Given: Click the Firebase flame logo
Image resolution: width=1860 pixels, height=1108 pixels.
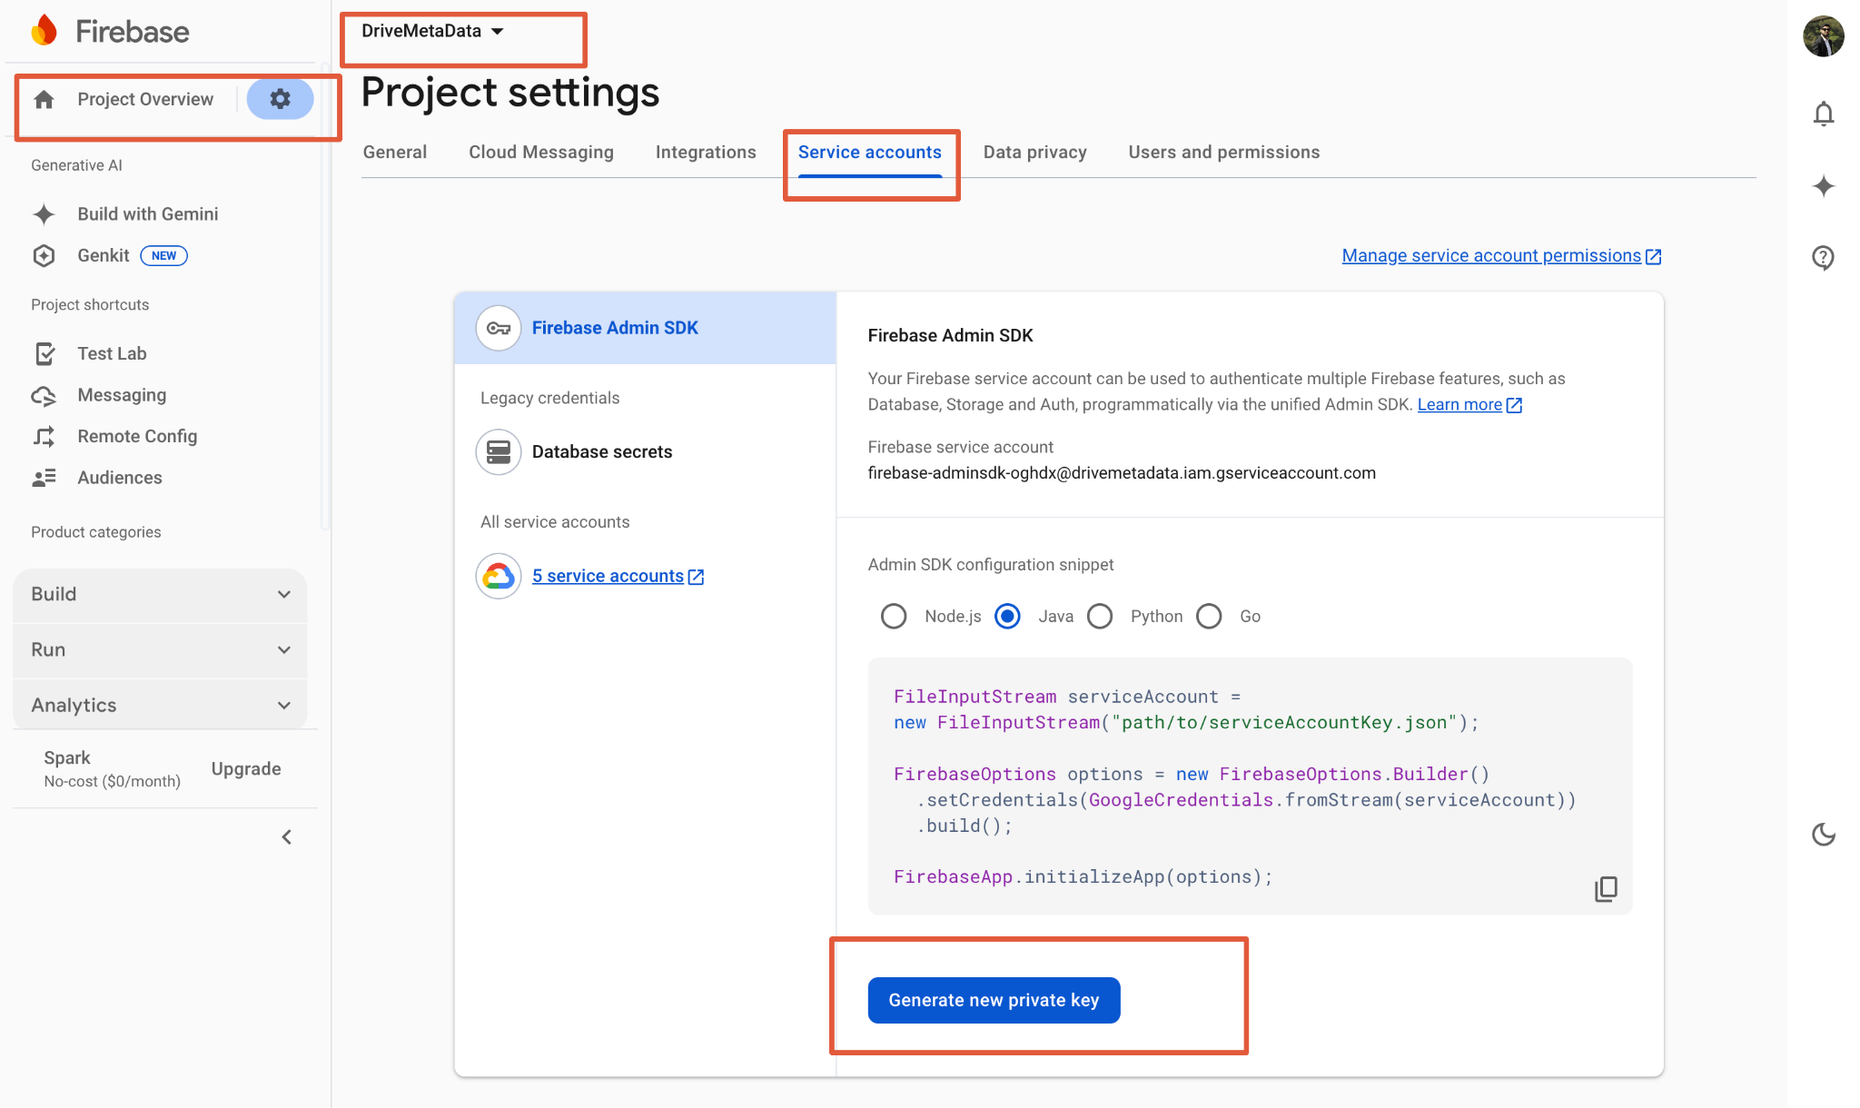Looking at the screenshot, I should (45, 31).
